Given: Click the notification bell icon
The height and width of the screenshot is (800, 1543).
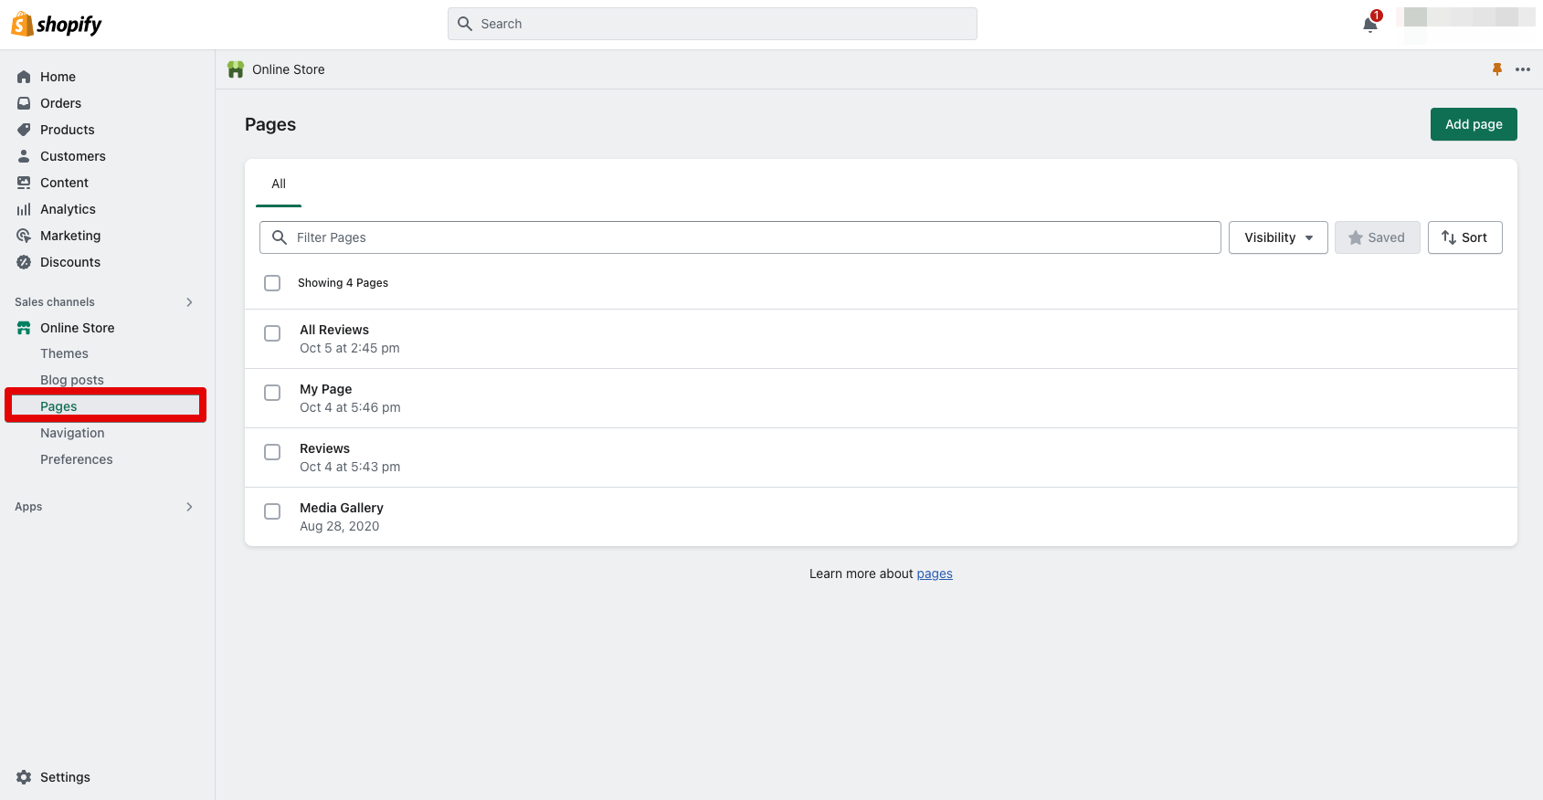Looking at the screenshot, I should 1369,25.
